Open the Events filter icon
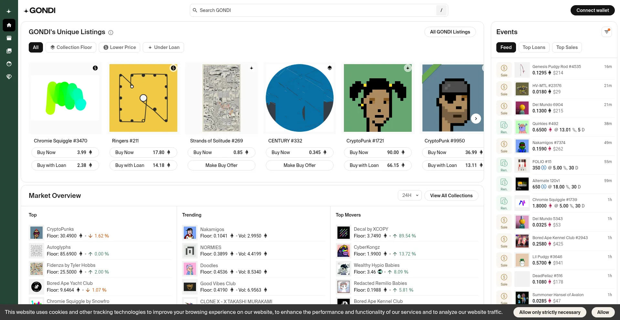 (607, 32)
